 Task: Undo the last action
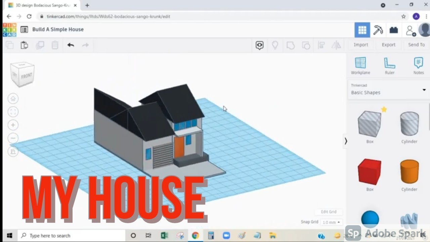click(71, 45)
